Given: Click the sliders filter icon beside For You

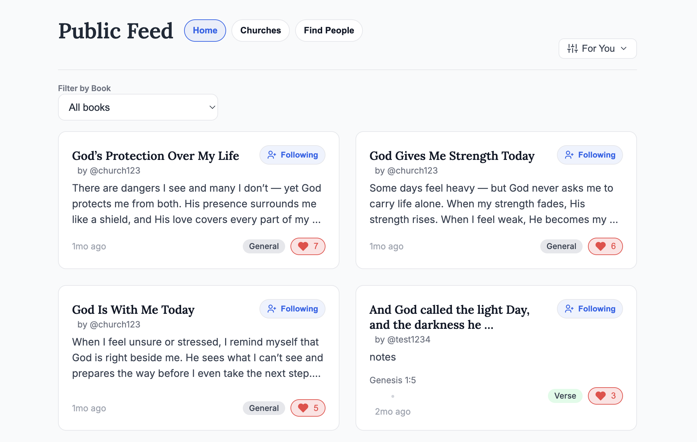Looking at the screenshot, I should 573,49.
